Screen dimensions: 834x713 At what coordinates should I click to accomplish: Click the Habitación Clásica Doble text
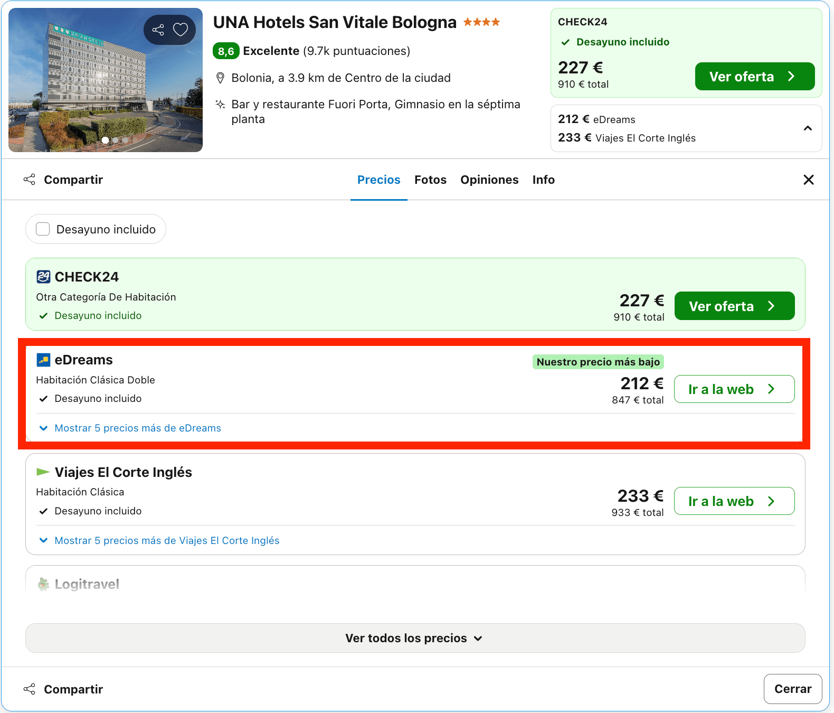tap(96, 380)
